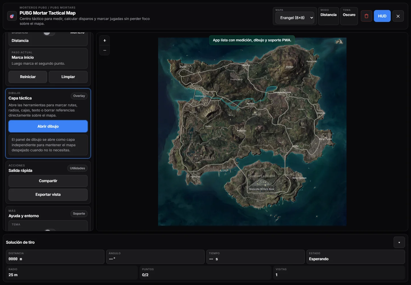Click Sosnovka Military Base on the map
The image size is (411, 285).
click(x=261, y=189)
